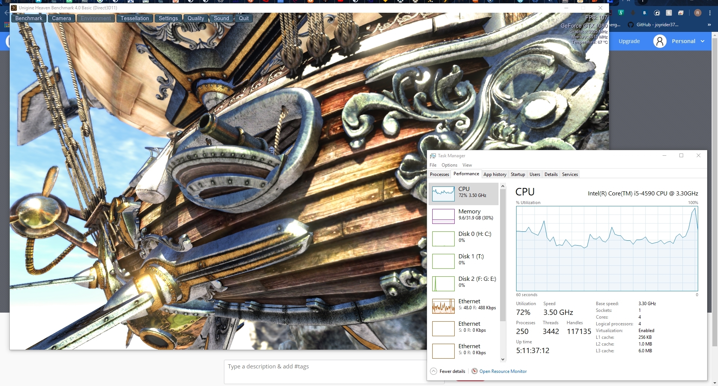The image size is (718, 386).
Task: Open the green S browser extension
Action: pos(621,13)
